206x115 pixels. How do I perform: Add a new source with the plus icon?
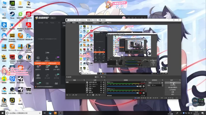click(x=88, y=95)
